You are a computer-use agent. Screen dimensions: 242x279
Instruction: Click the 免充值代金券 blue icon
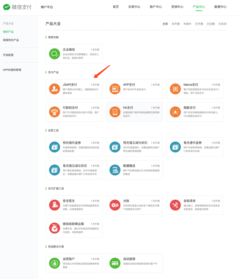(x=175, y=147)
